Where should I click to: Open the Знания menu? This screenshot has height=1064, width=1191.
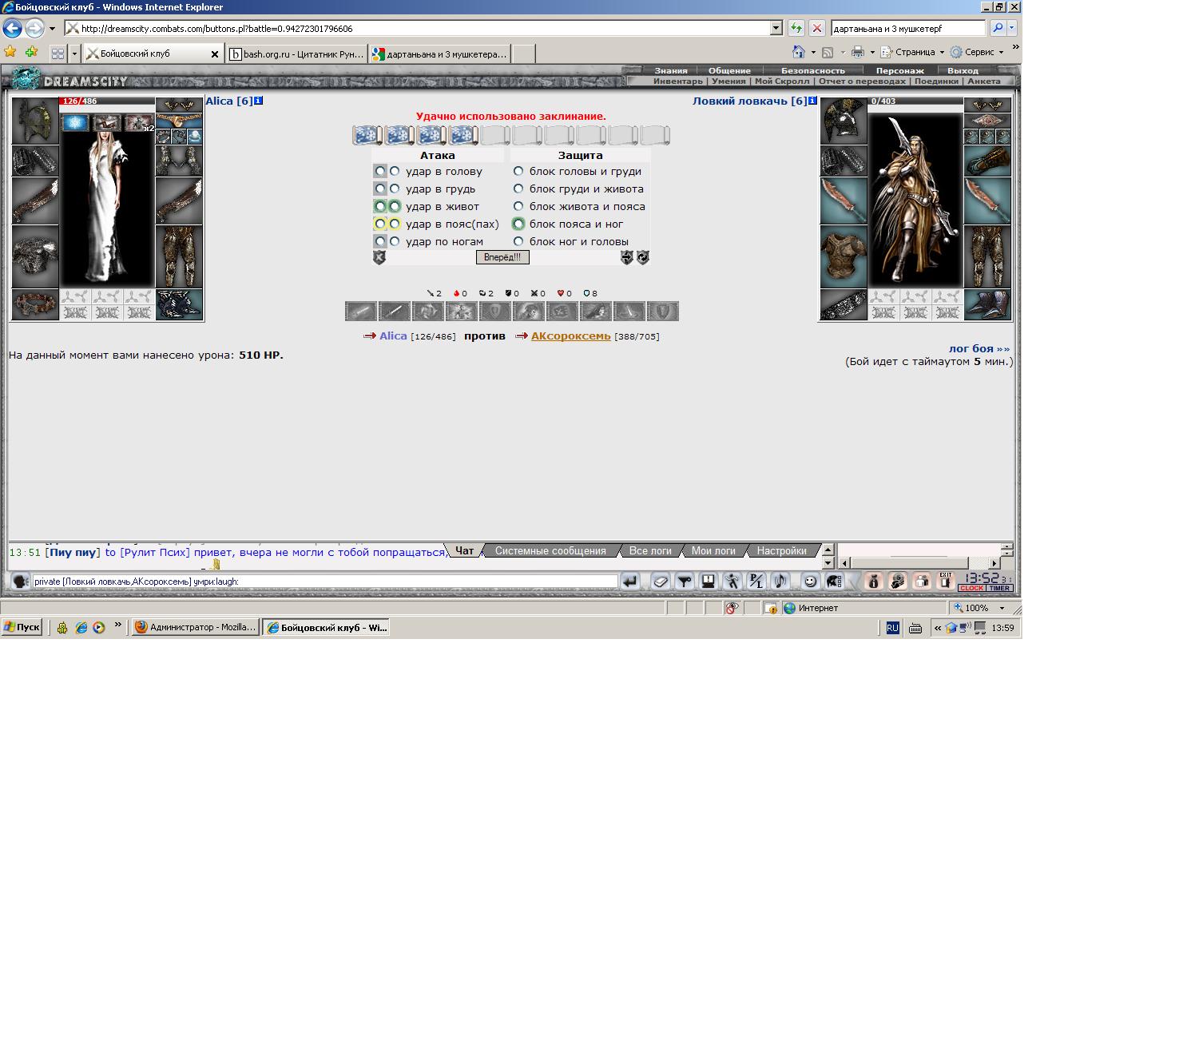pyautogui.click(x=671, y=70)
